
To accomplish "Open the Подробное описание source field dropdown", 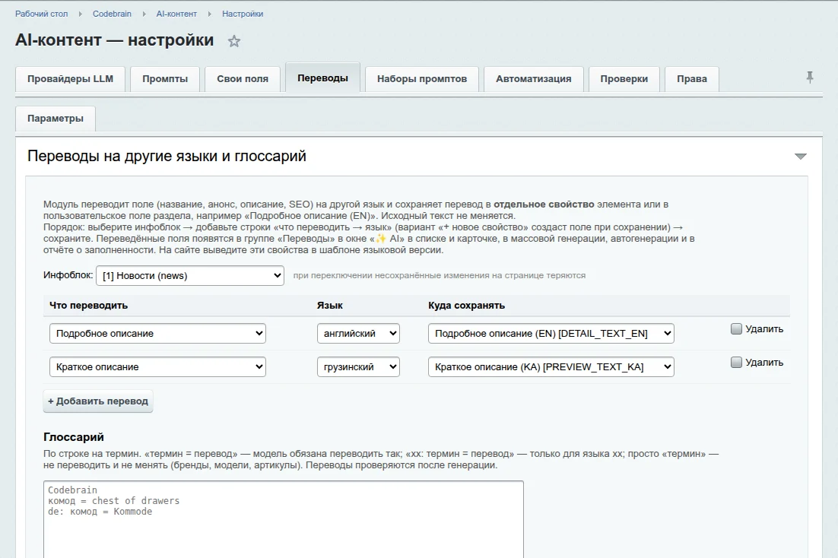I will 157,334.
